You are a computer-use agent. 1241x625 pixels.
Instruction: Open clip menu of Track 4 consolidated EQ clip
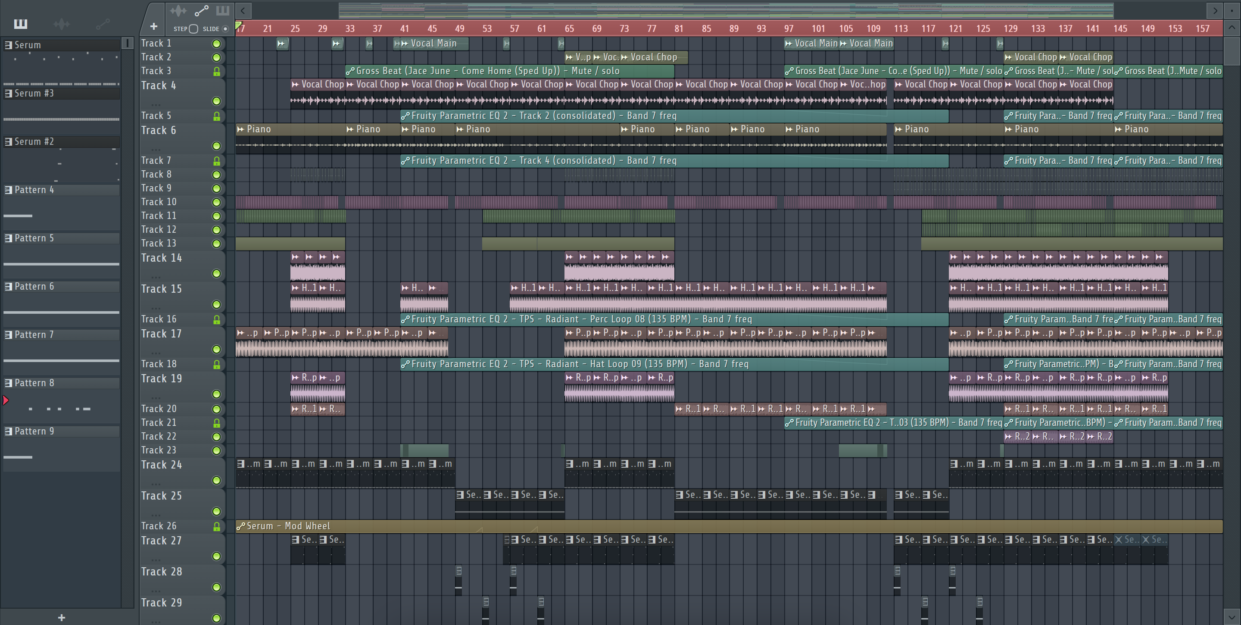[405, 160]
